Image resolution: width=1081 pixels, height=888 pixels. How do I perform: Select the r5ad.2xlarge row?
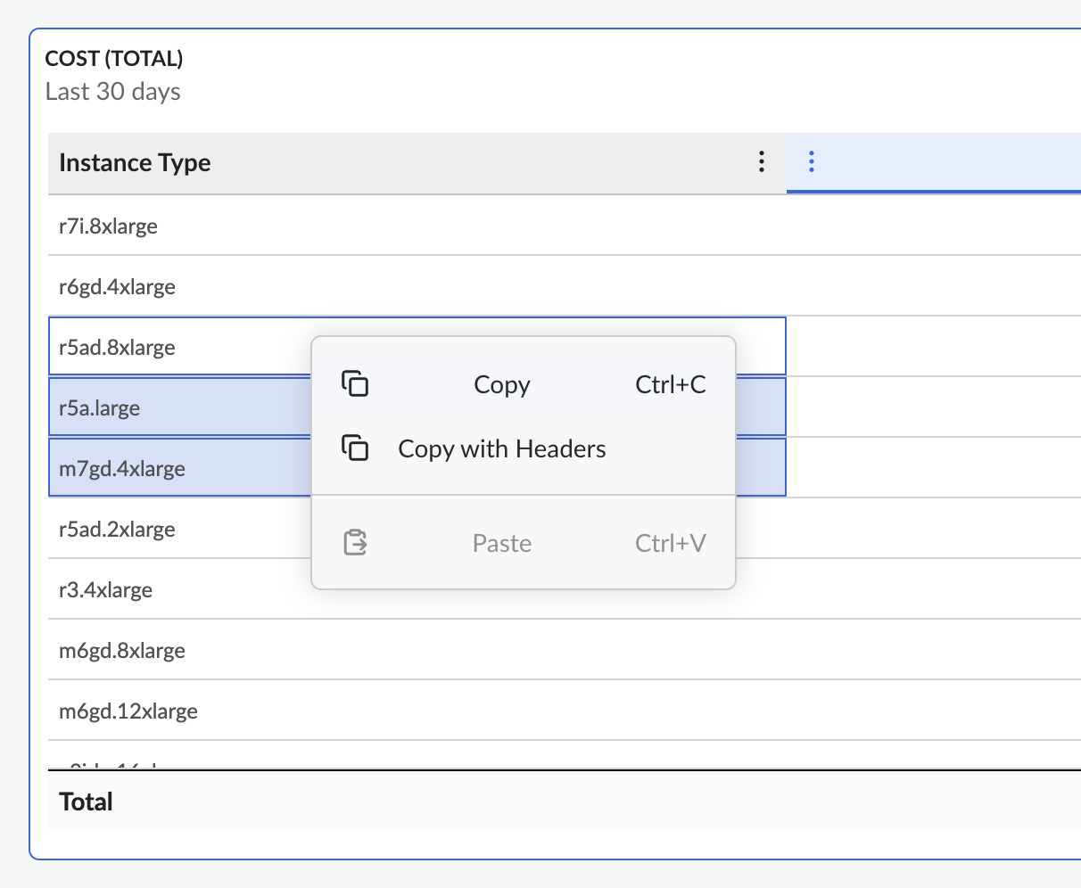[117, 530]
